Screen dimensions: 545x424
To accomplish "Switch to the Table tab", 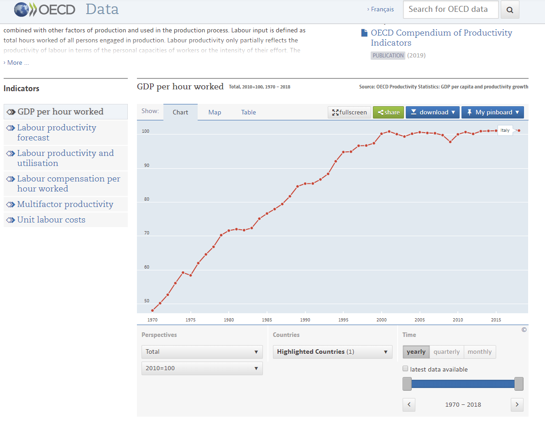I will (248, 112).
